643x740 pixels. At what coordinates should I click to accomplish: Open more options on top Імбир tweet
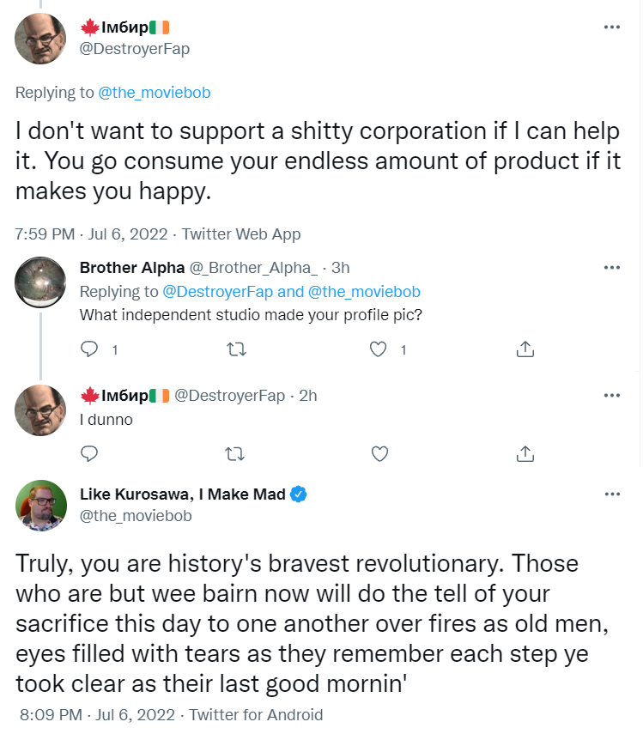tap(611, 27)
